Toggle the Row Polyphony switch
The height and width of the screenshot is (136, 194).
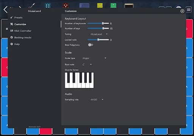(91, 45)
